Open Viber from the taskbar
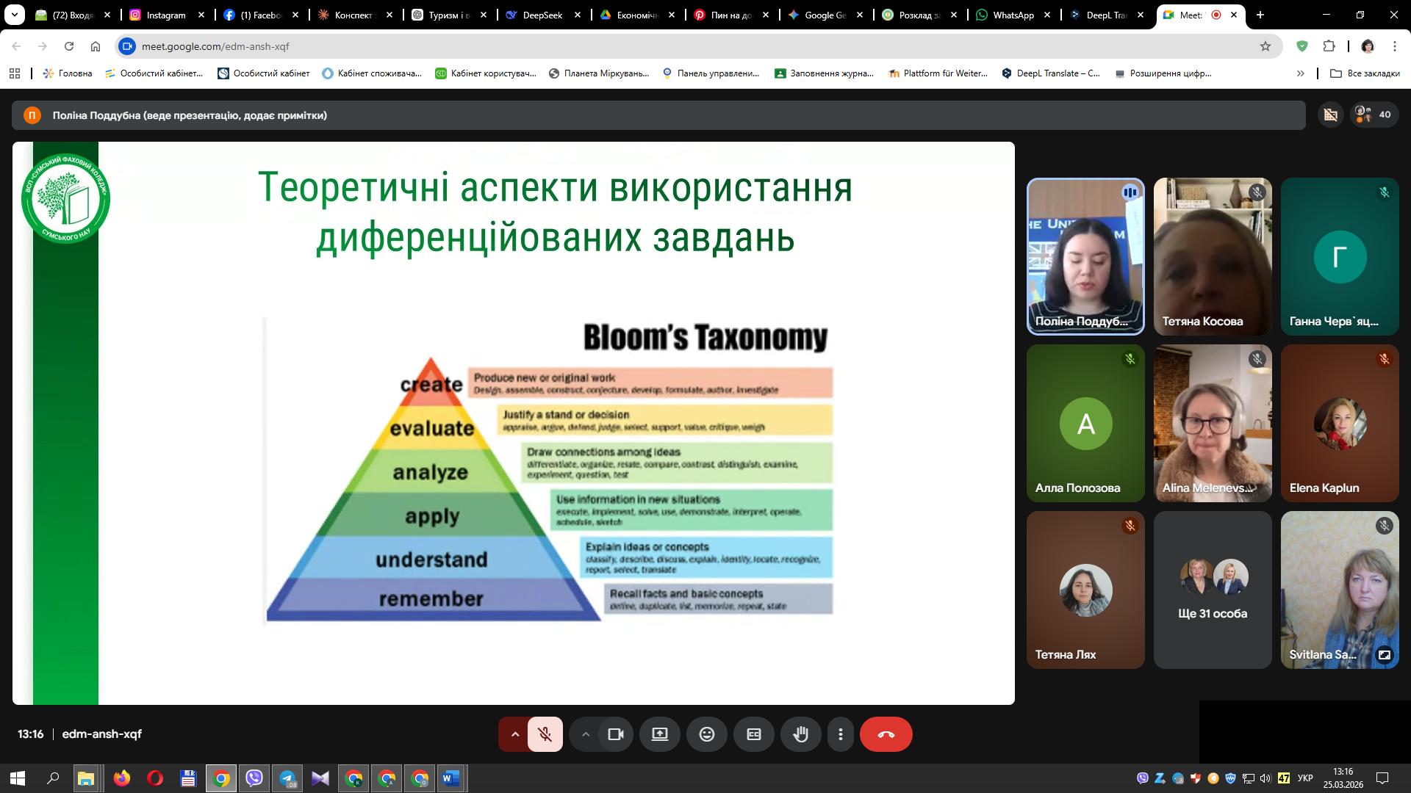The width and height of the screenshot is (1411, 793). [255, 778]
